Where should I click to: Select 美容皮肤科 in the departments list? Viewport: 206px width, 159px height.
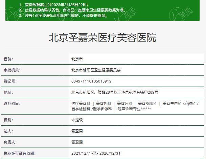pyautogui.click(x=147, y=103)
